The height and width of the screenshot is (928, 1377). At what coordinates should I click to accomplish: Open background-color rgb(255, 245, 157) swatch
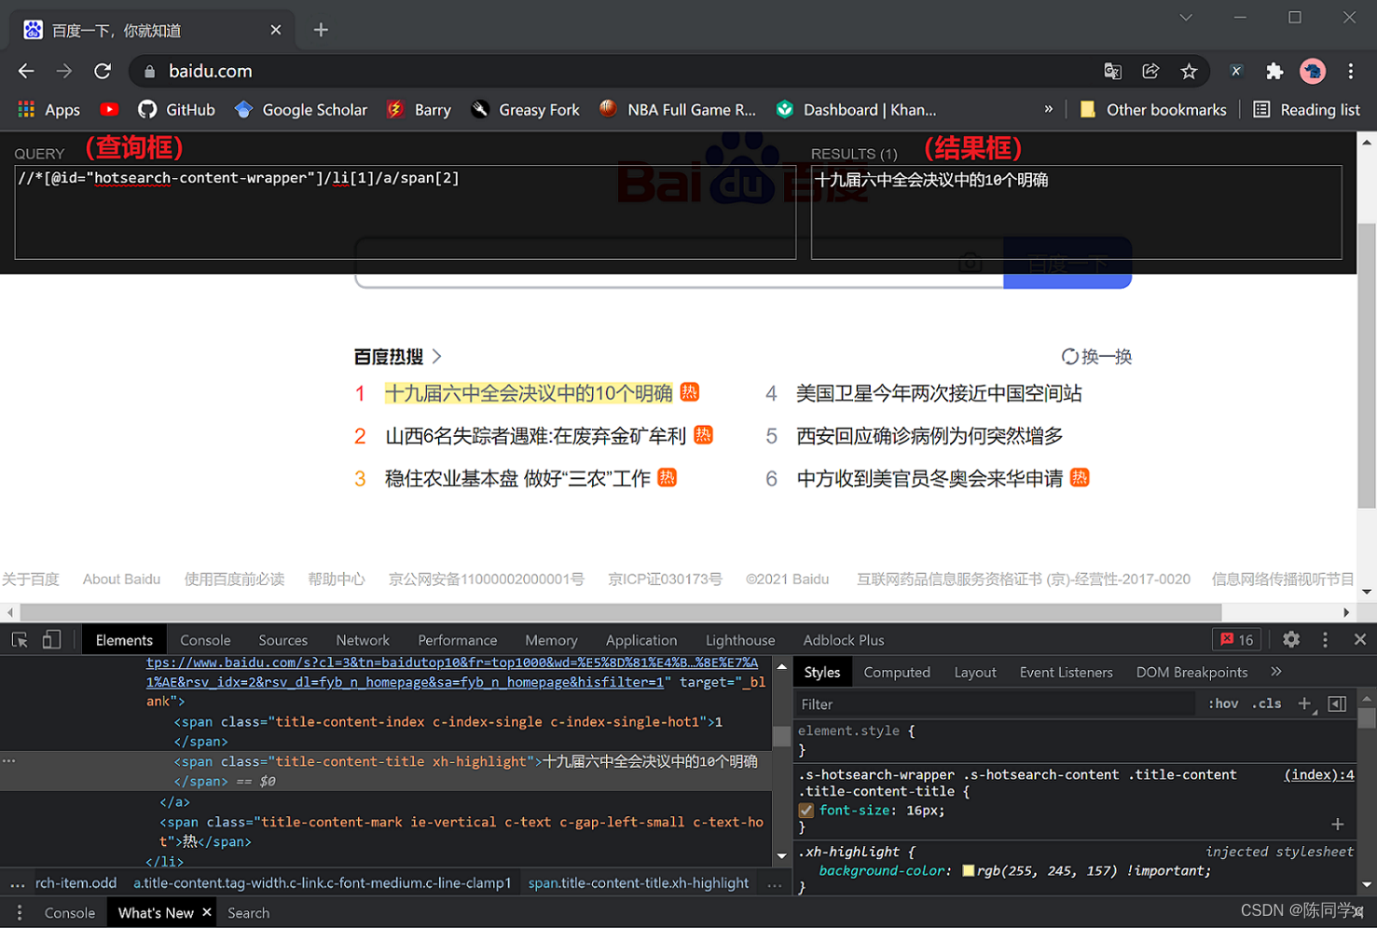coord(968,871)
